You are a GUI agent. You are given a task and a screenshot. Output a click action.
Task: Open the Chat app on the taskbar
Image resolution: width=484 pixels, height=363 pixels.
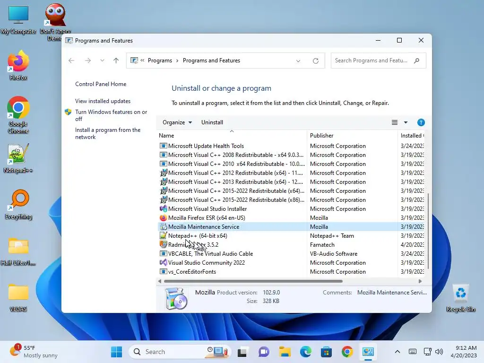(264, 352)
